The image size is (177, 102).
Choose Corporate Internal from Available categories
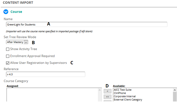coord(125,96)
